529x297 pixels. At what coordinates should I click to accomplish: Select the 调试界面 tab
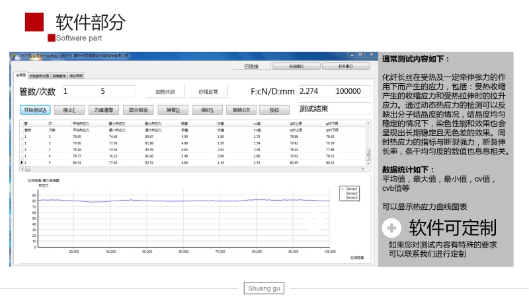coord(76,75)
